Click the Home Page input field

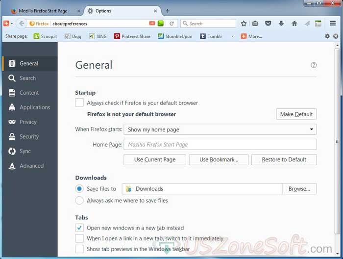click(x=220, y=145)
